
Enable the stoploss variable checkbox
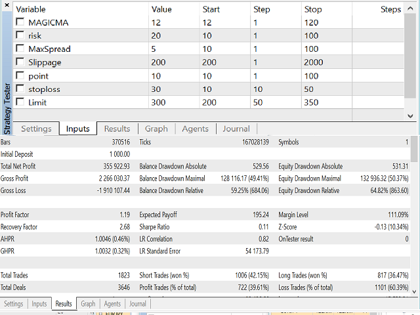point(20,89)
